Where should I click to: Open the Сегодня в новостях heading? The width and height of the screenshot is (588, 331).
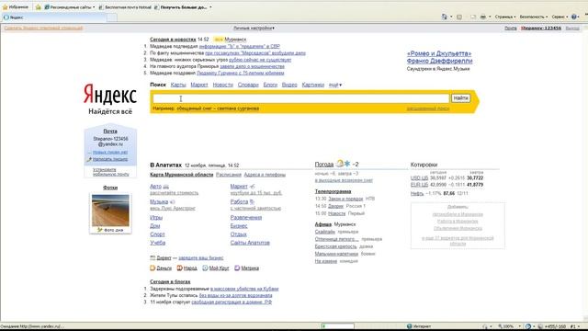coord(173,40)
